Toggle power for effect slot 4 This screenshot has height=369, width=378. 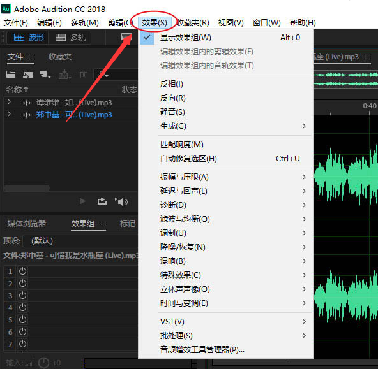[22, 307]
